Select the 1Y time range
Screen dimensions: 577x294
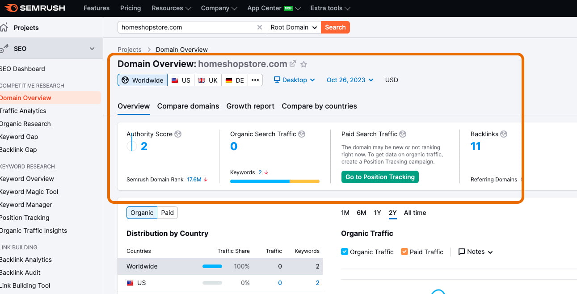(x=378, y=213)
